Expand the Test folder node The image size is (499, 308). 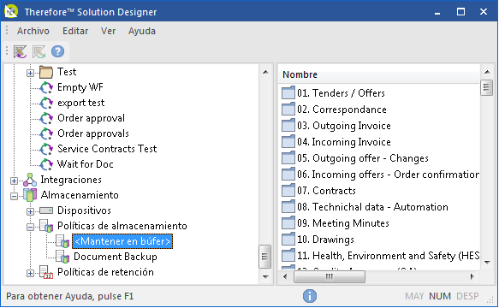(x=30, y=74)
